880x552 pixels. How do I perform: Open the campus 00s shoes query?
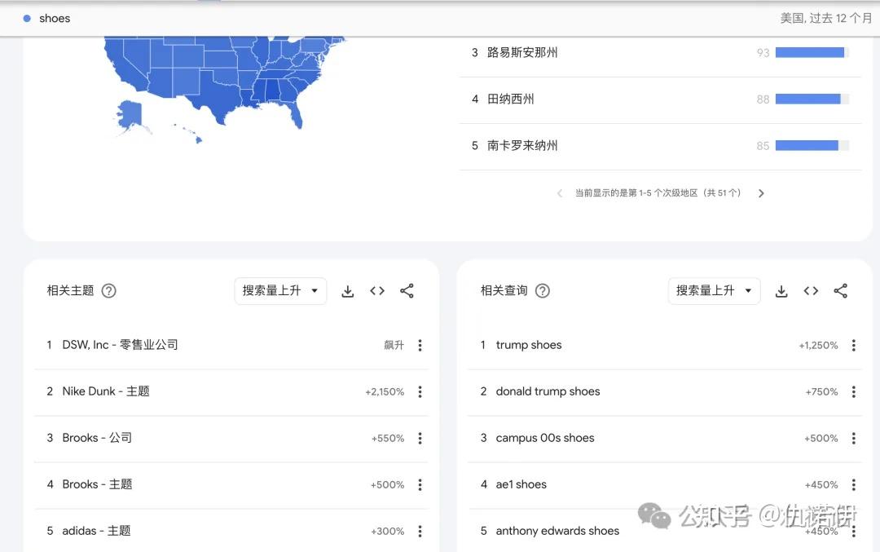pyautogui.click(x=545, y=438)
